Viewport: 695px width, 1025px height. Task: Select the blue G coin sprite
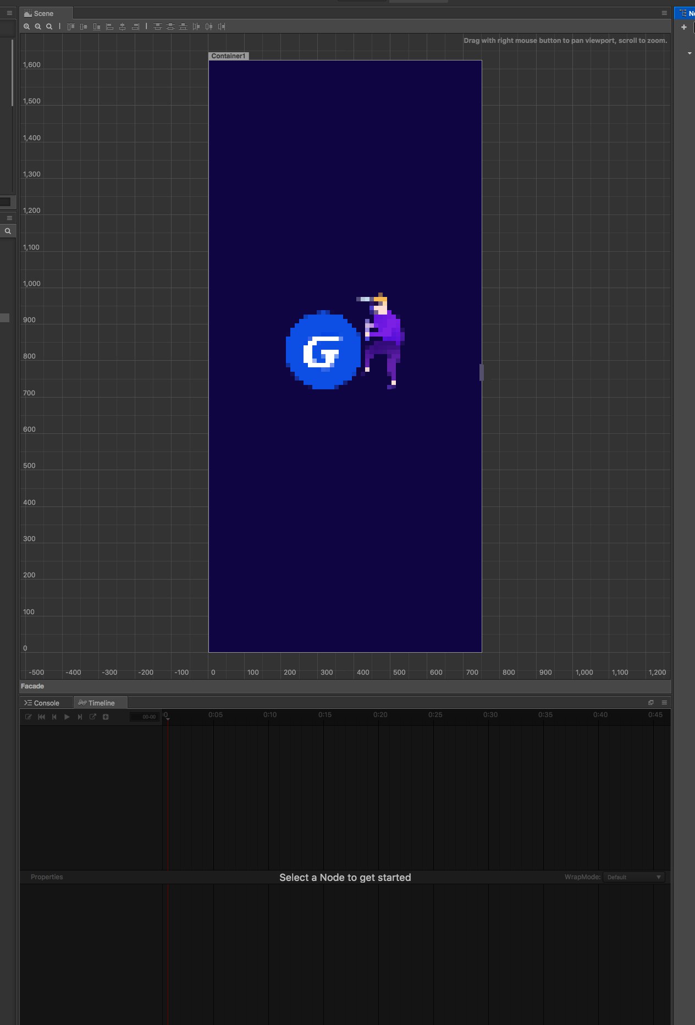(x=323, y=350)
